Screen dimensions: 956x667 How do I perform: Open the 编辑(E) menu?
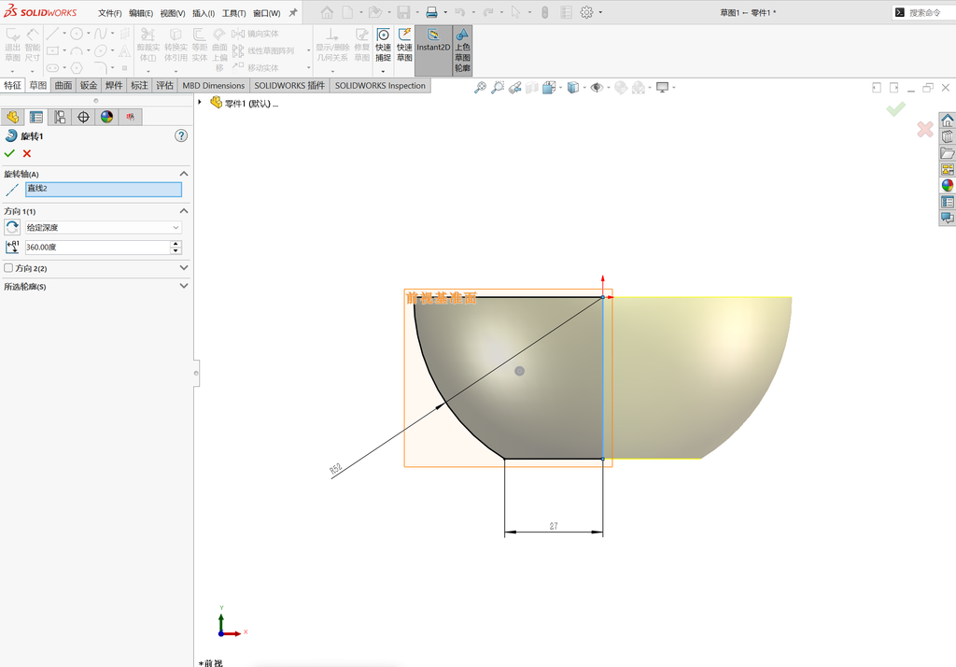(x=141, y=13)
